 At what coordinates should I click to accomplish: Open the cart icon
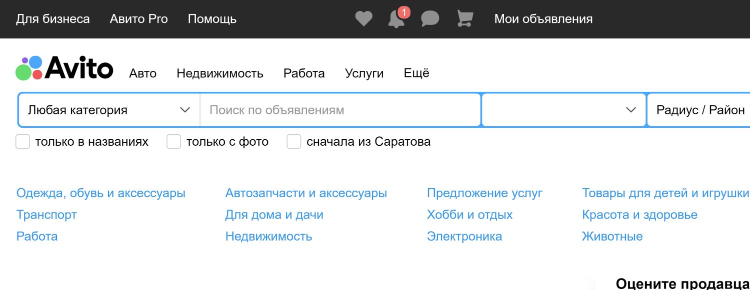coord(464,18)
